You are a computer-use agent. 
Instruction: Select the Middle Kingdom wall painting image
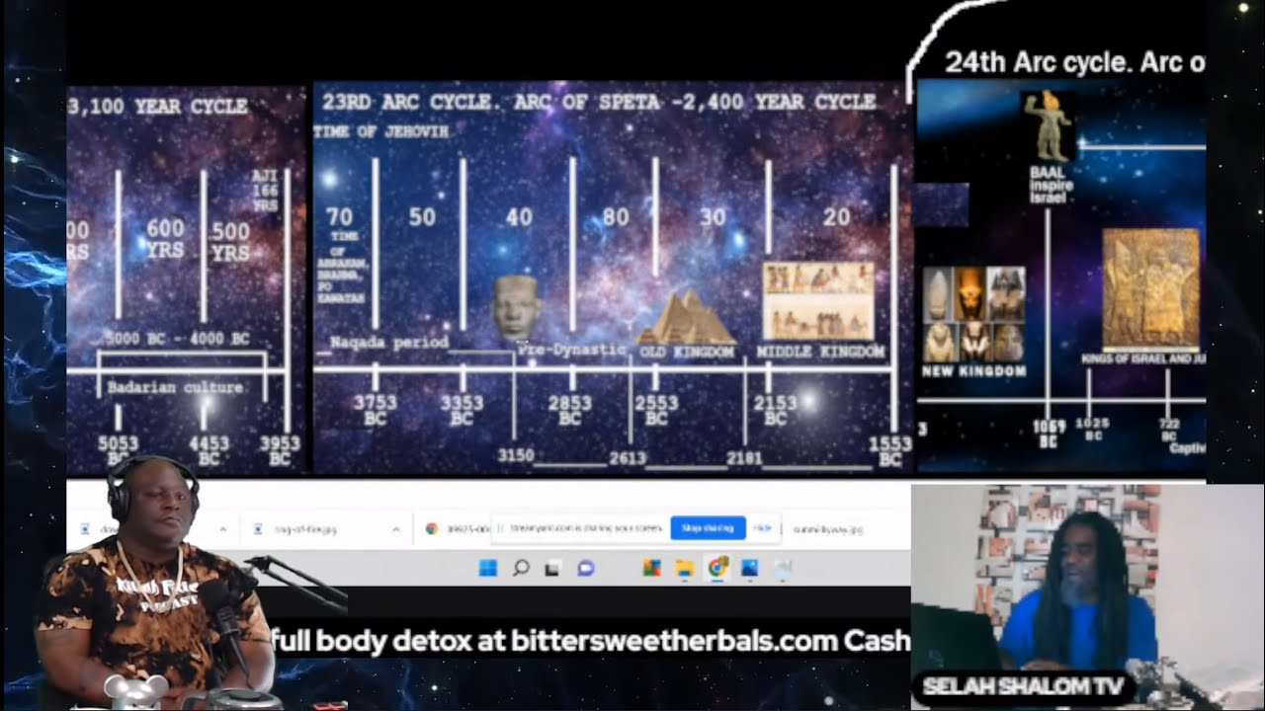tap(817, 300)
